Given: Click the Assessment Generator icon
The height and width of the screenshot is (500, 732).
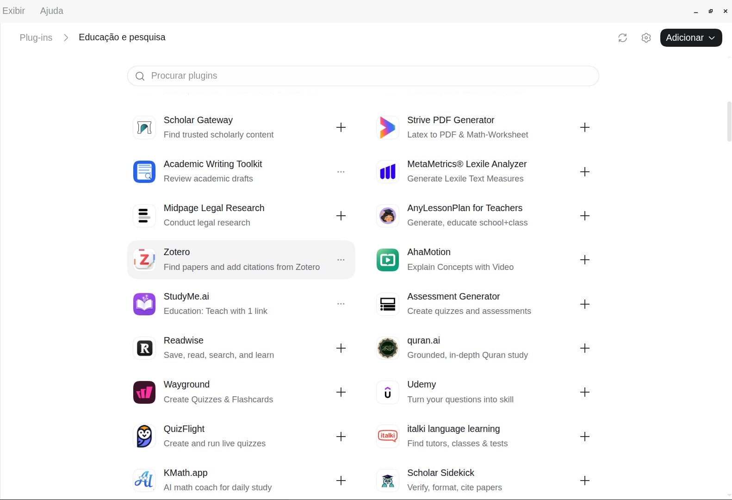Looking at the screenshot, I should click(388, 304).
